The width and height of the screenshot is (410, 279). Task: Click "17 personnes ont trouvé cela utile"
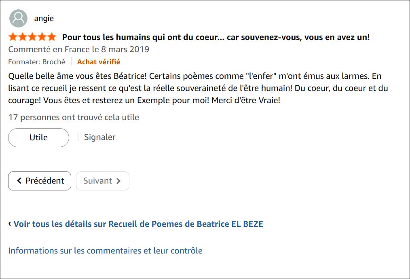point(74,117)
